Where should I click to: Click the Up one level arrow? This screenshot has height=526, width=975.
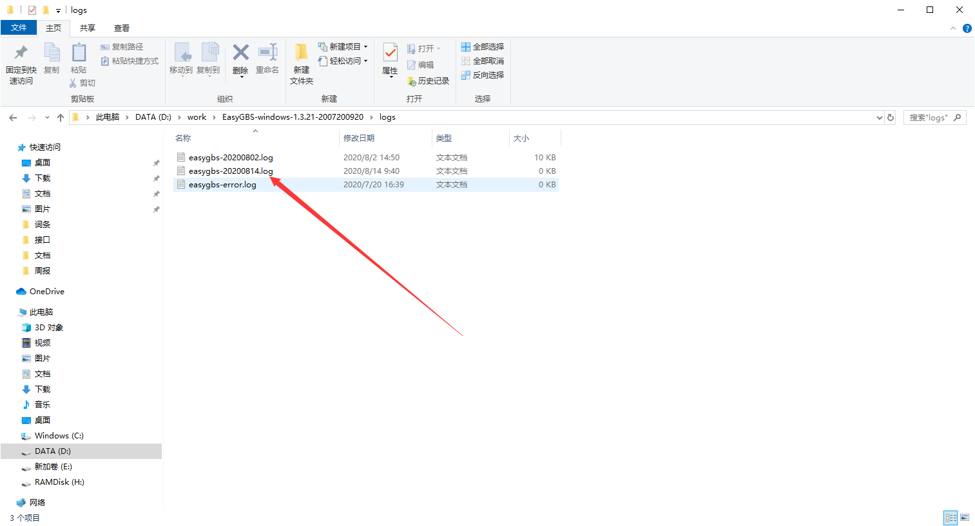pyautogui.click(x=61, y=118)
